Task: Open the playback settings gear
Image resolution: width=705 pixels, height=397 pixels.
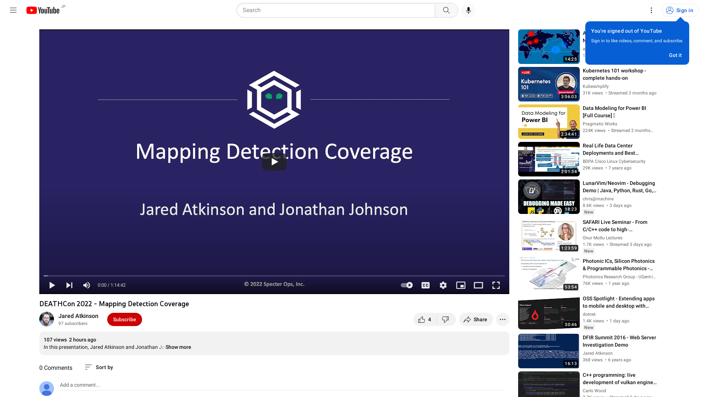Action: point(443,285)
